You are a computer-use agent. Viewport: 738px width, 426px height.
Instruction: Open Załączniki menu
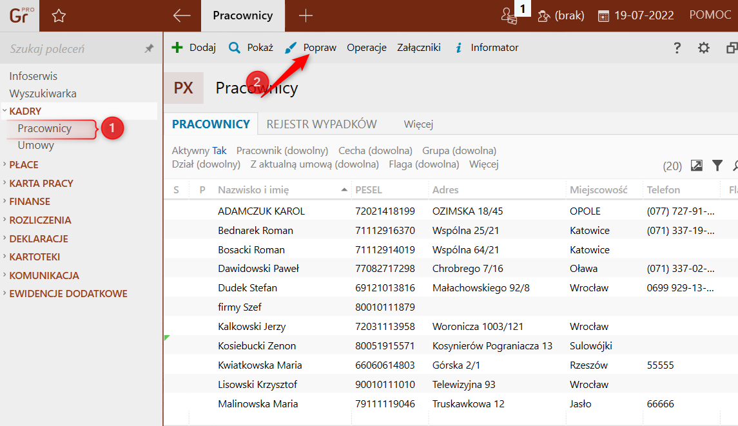coord(419,48)
